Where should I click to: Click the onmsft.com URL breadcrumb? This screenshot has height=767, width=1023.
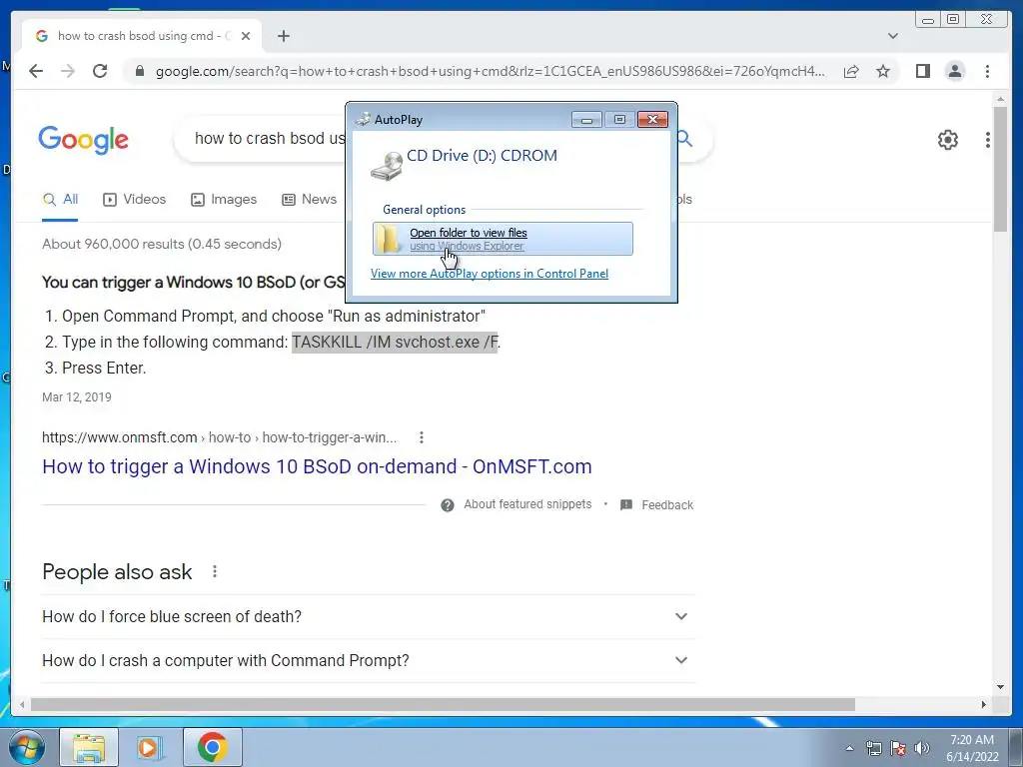click(x=219, y=437)
